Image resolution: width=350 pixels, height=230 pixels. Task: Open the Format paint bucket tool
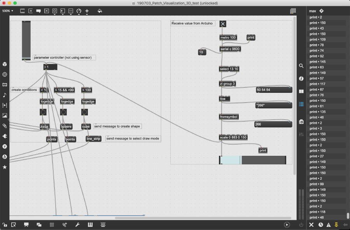pos(100,11)
